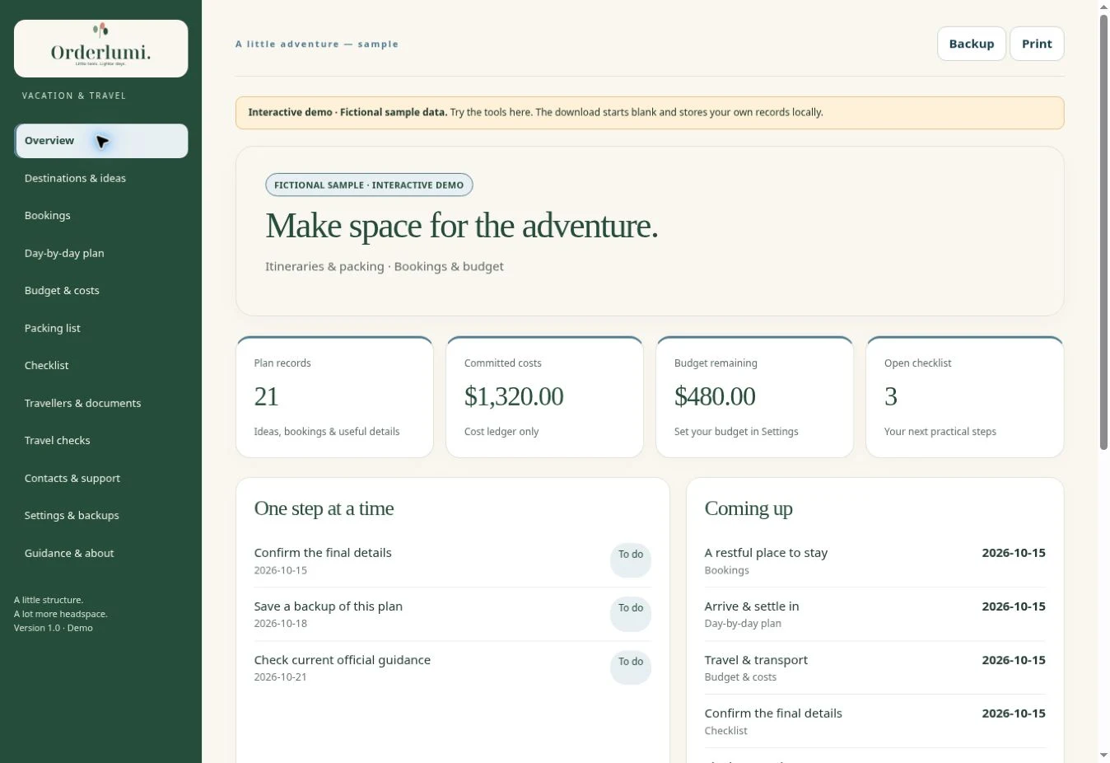Click task 'Confirm the final details' under One step

click(x=323, y=553)
